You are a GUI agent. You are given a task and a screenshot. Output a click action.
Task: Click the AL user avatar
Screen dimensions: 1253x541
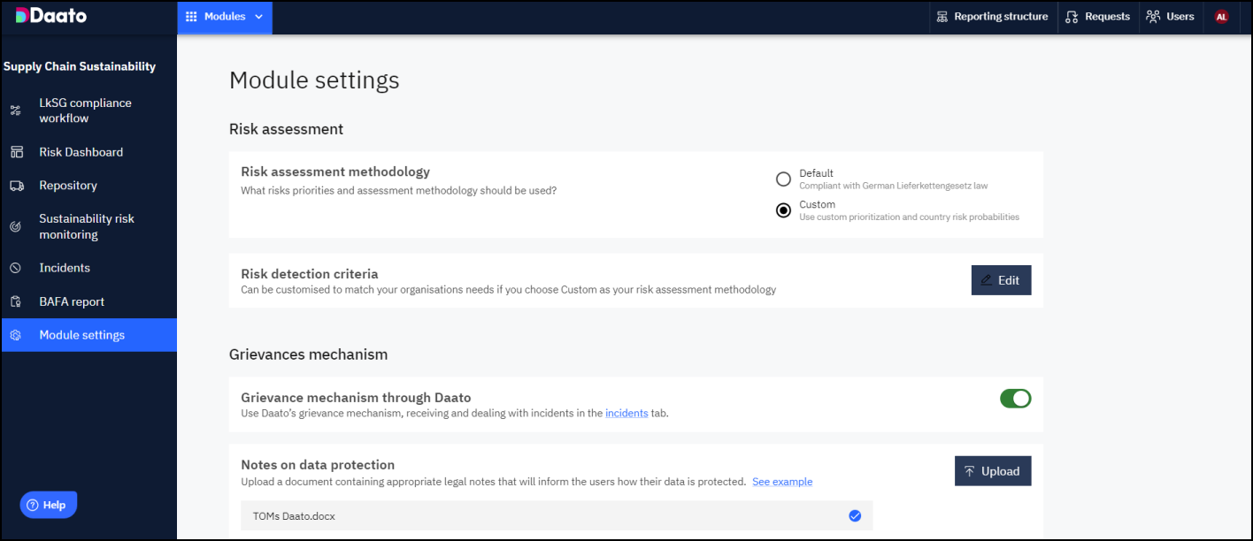(1222, 17)
